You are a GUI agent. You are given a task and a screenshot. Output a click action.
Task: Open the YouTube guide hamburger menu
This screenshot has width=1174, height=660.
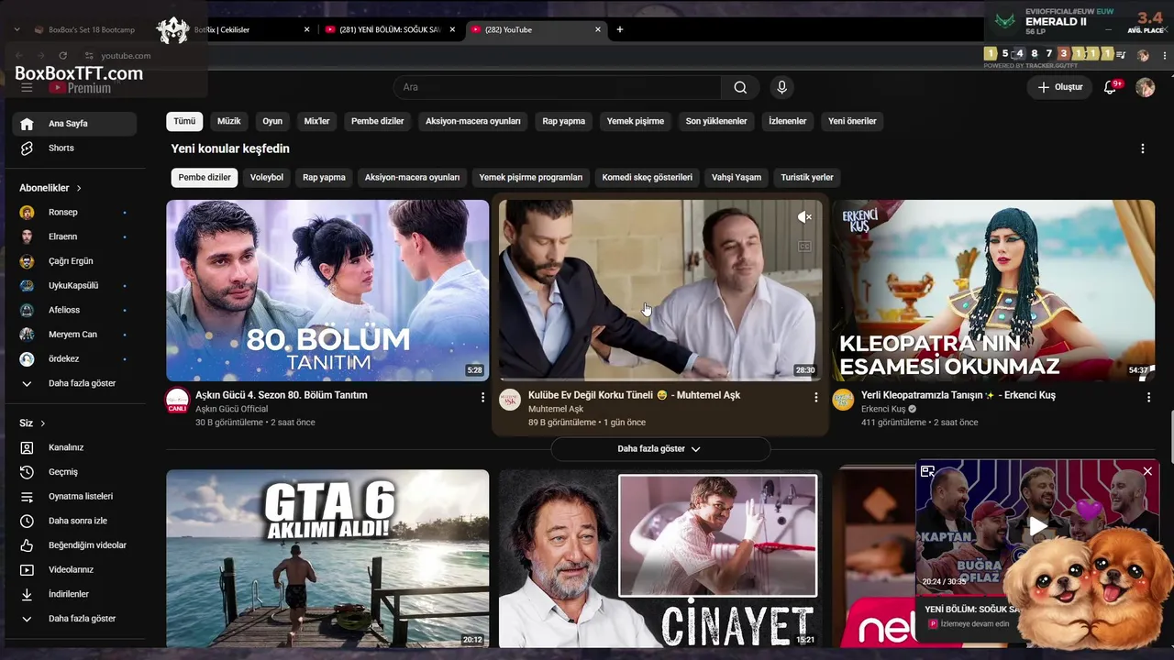(x=27, y=88)
